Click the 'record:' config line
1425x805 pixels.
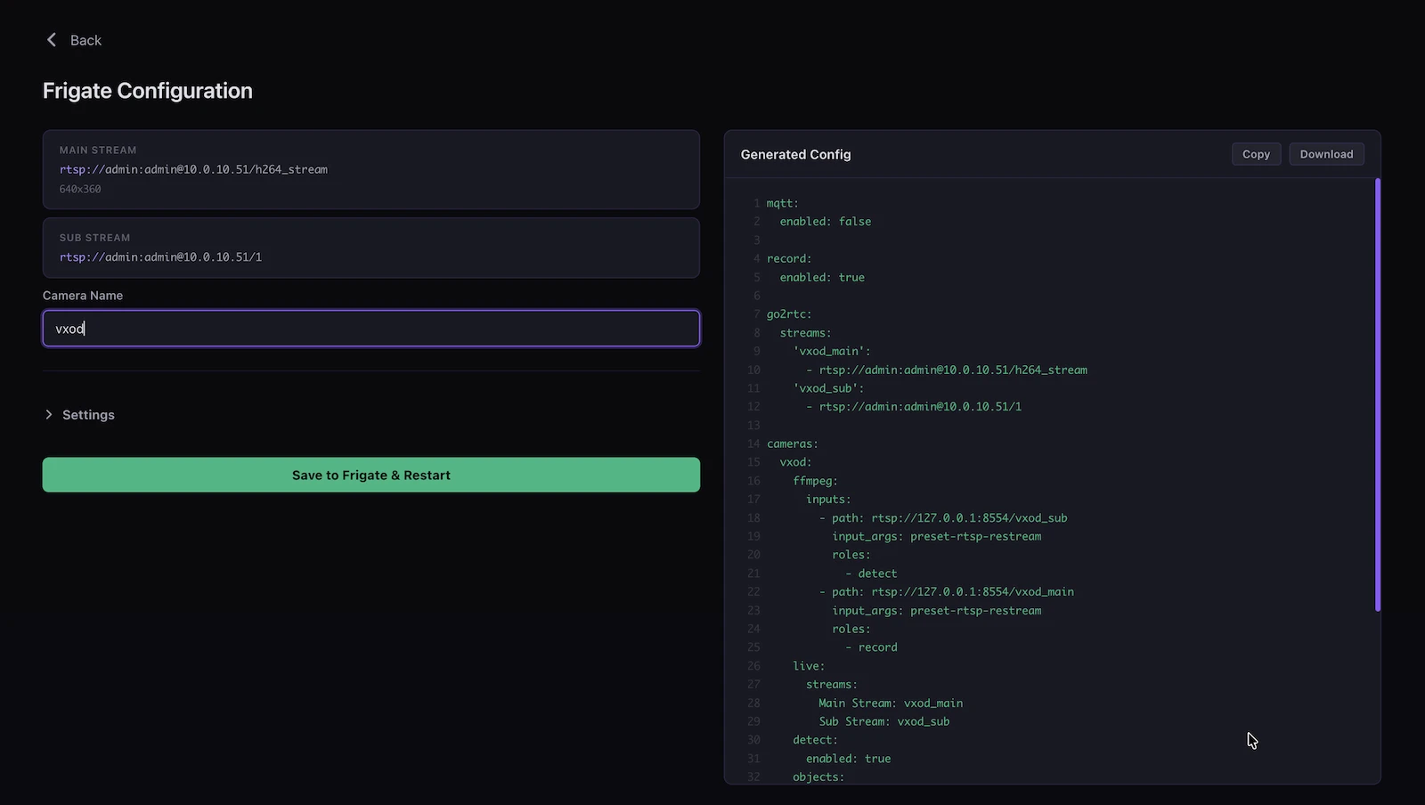[x=789, y=258]
